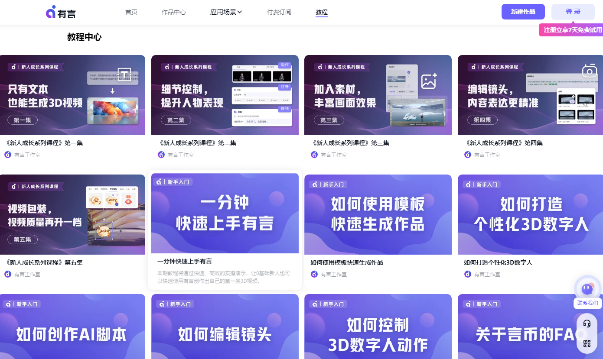
Task: Click title 《新人成长系列课程》第四集
Action: pos(502,143)
